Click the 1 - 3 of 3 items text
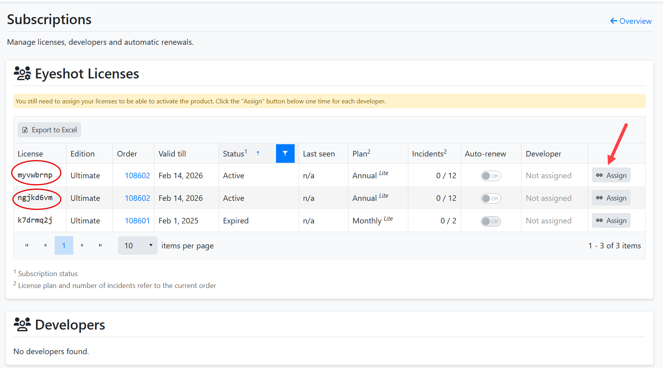Image resolution: width=663 pixels, height=368 pixels. point(615,246)
